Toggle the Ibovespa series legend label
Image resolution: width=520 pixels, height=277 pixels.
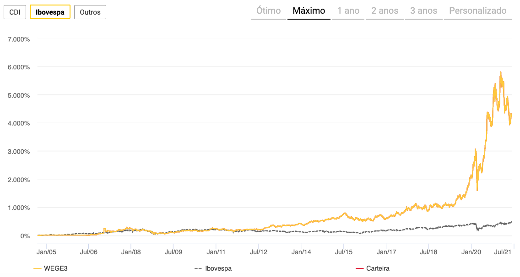[x=219, y=269]
